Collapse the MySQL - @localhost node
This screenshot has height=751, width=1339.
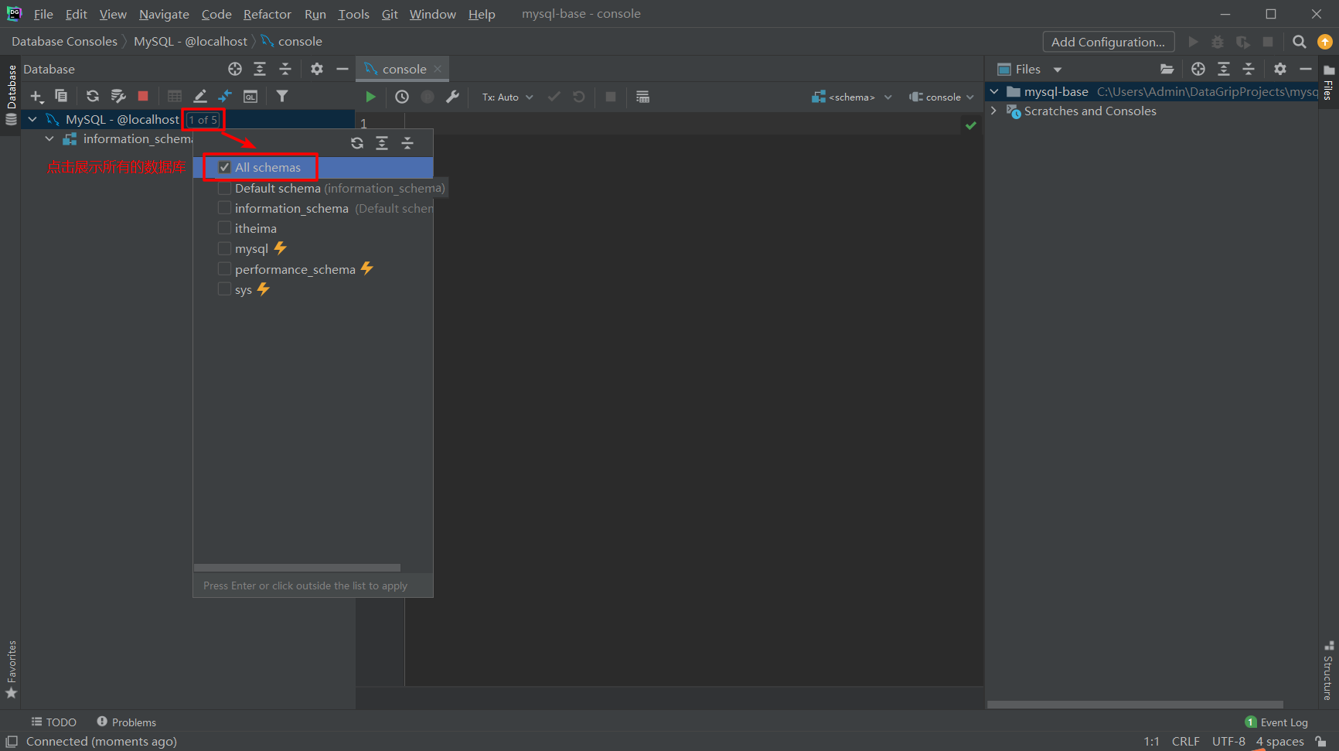click(x=32, y=119)
